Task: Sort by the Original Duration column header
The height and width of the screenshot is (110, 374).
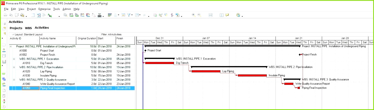Action: pos(87,39)
